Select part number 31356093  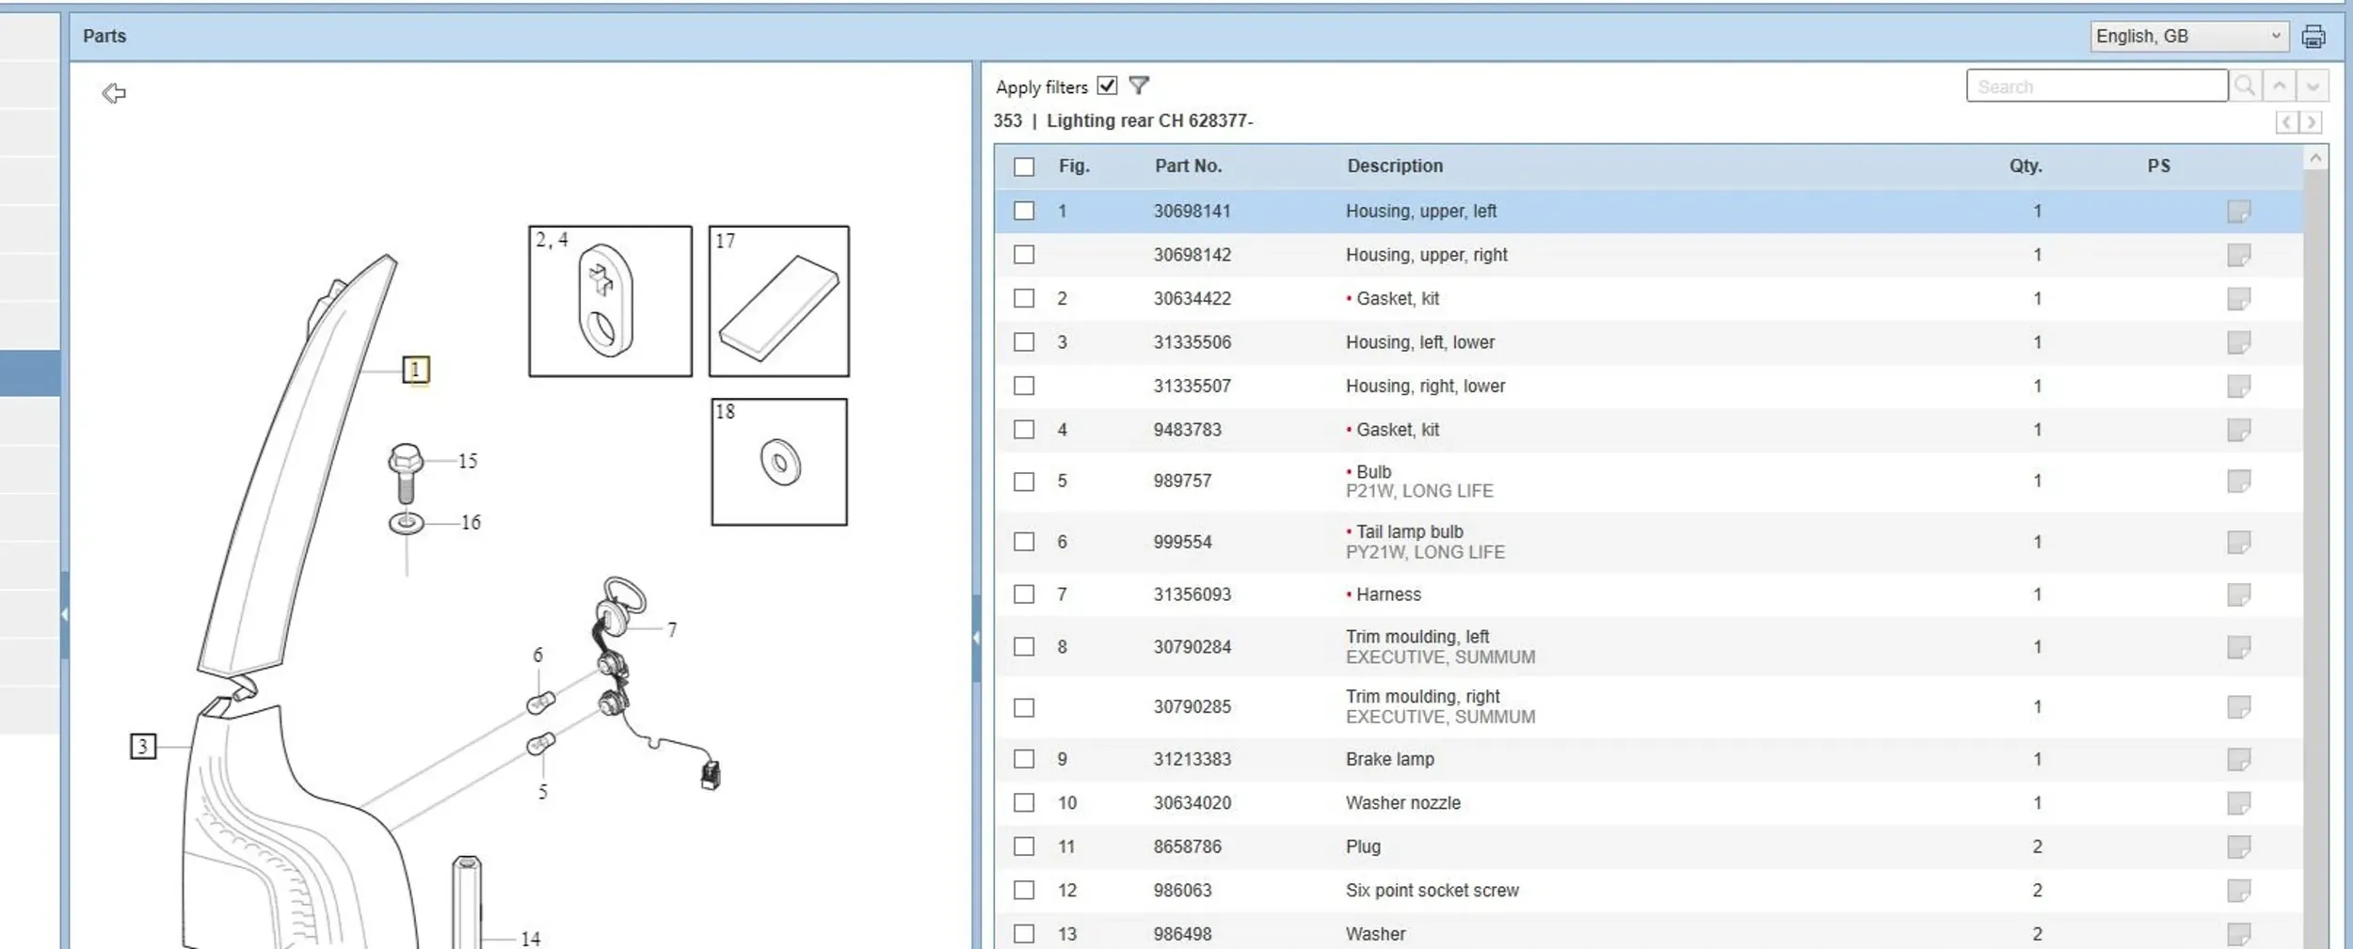pos(1192,594)
